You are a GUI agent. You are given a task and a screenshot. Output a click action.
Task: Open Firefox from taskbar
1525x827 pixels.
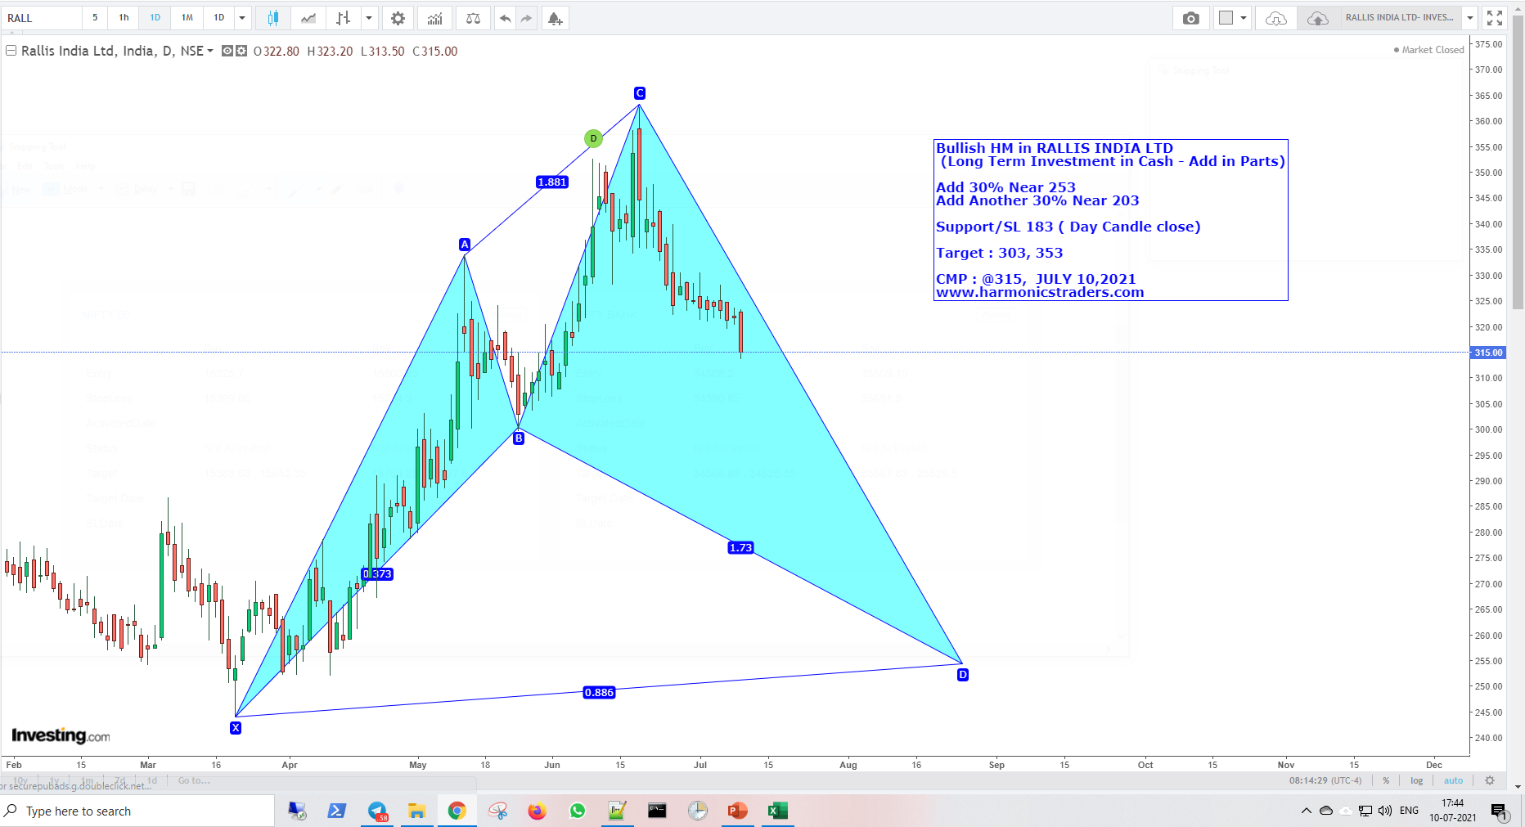click(x=537, y=811)
